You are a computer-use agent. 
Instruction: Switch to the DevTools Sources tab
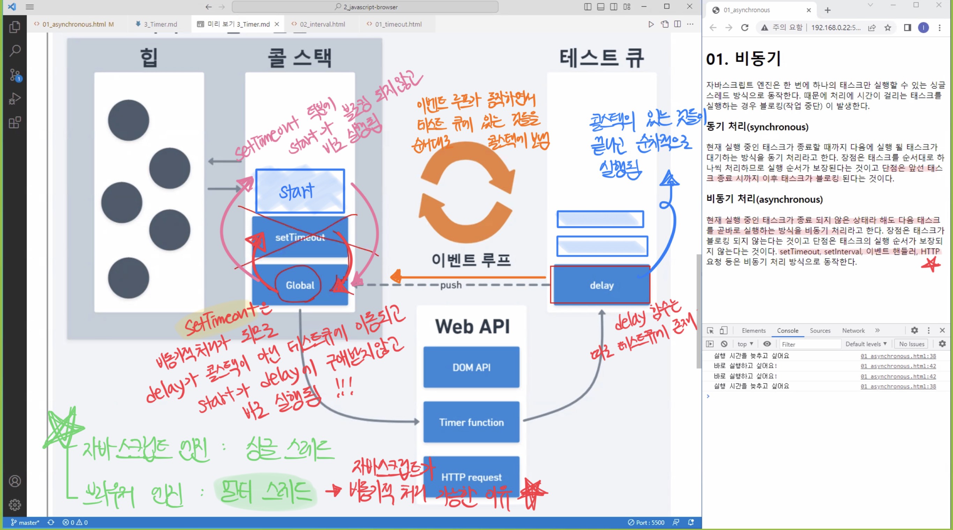click(x=820, y=330)
